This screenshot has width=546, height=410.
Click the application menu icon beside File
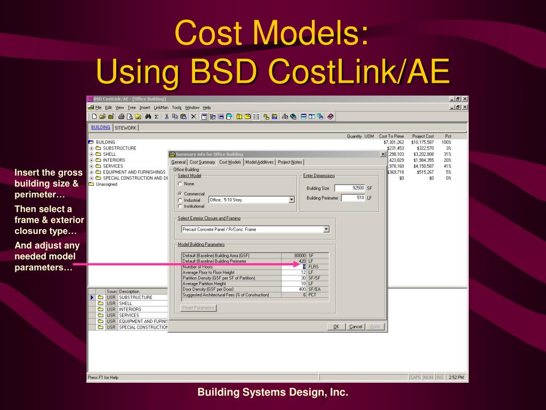91,107
